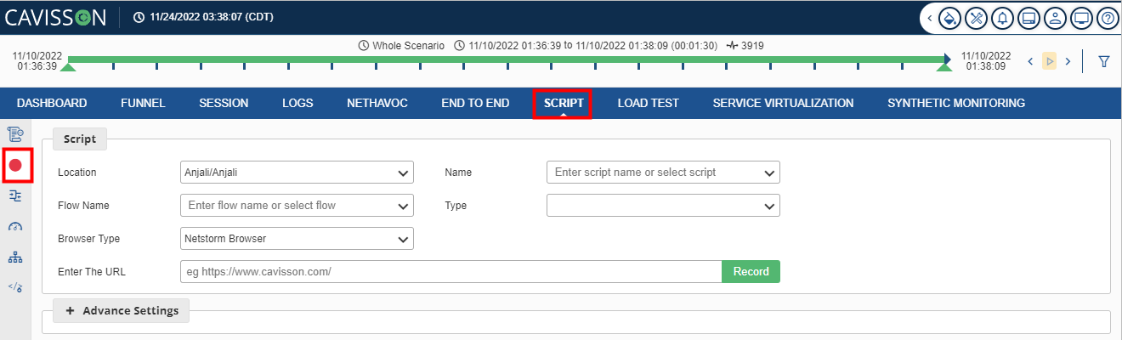Click the monitor display icon in header
1122x340 pixels.
(x=1081, y=17)
